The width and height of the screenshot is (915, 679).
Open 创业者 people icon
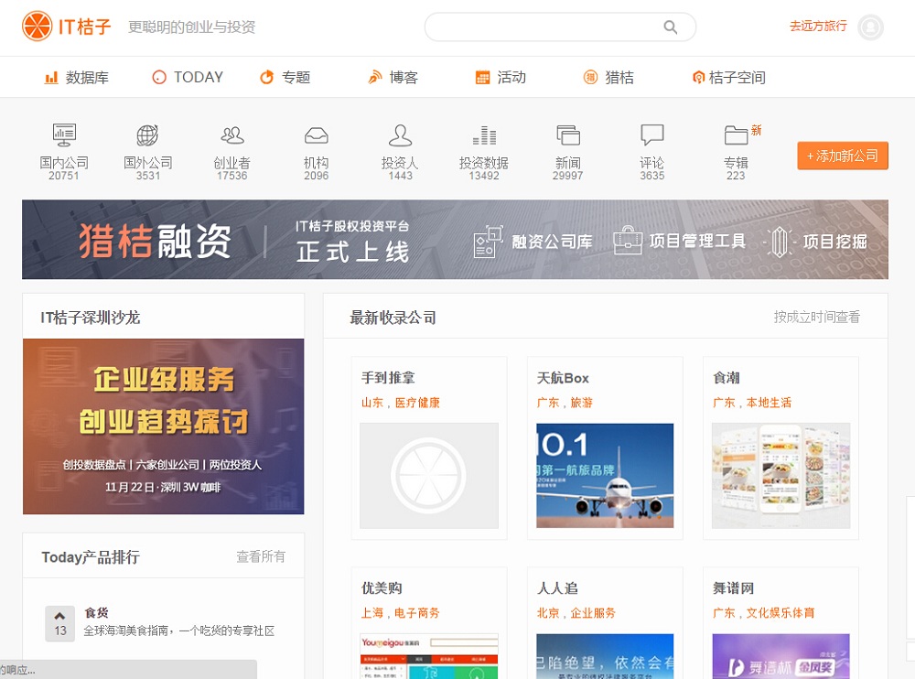point(232,135)
